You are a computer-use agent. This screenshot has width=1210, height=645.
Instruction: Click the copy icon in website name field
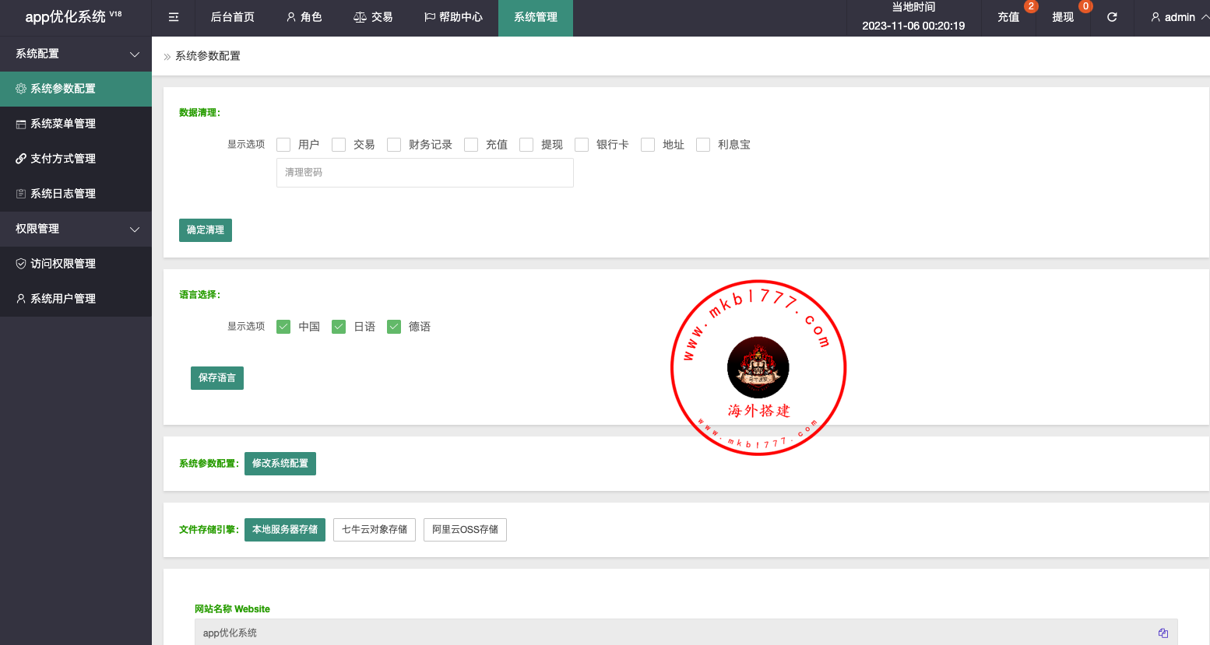(1163, 633)
